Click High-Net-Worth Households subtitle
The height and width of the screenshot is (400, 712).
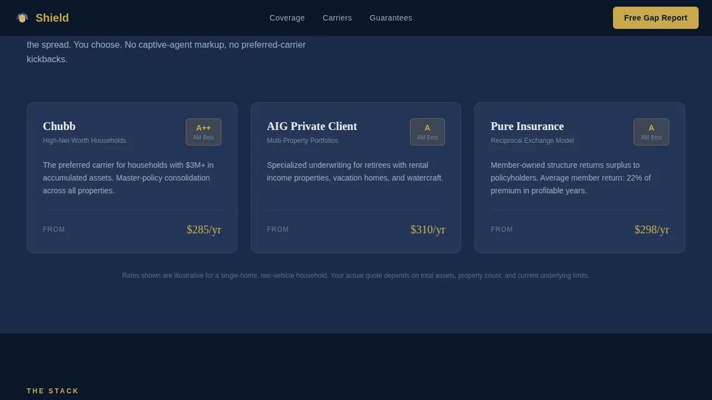click(85, 141)
